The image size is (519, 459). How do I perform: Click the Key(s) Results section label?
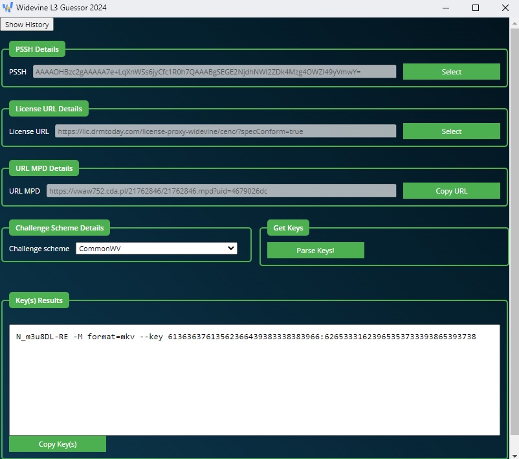pyautogui.click(x=39, y=300)
